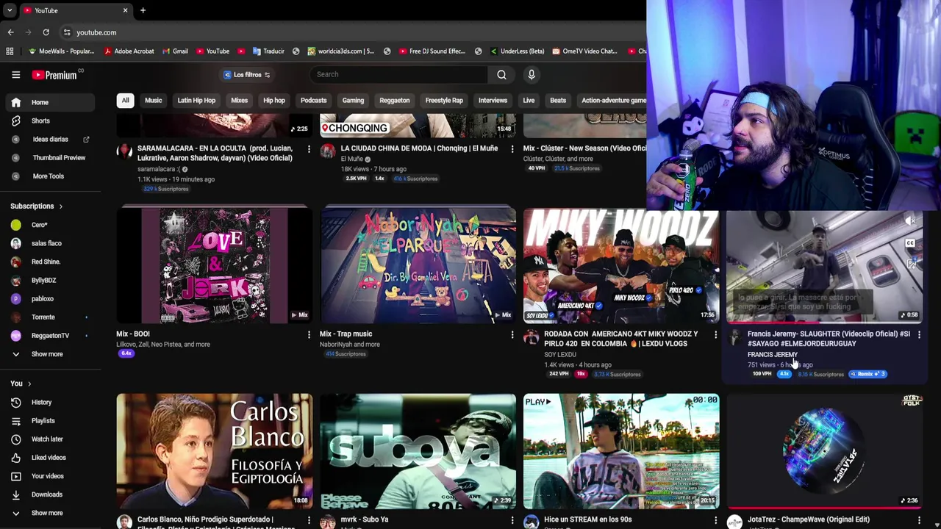Toggle captions on the SLAUGHTER preview
This screenshot has height=529, width=941.
coord(910,243)
